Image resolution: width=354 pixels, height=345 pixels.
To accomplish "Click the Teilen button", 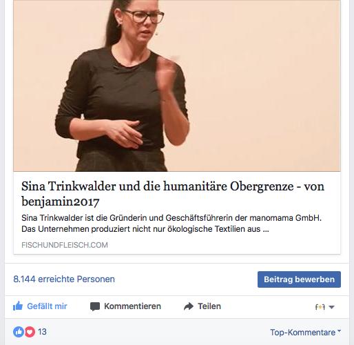I will coord(202,306).
